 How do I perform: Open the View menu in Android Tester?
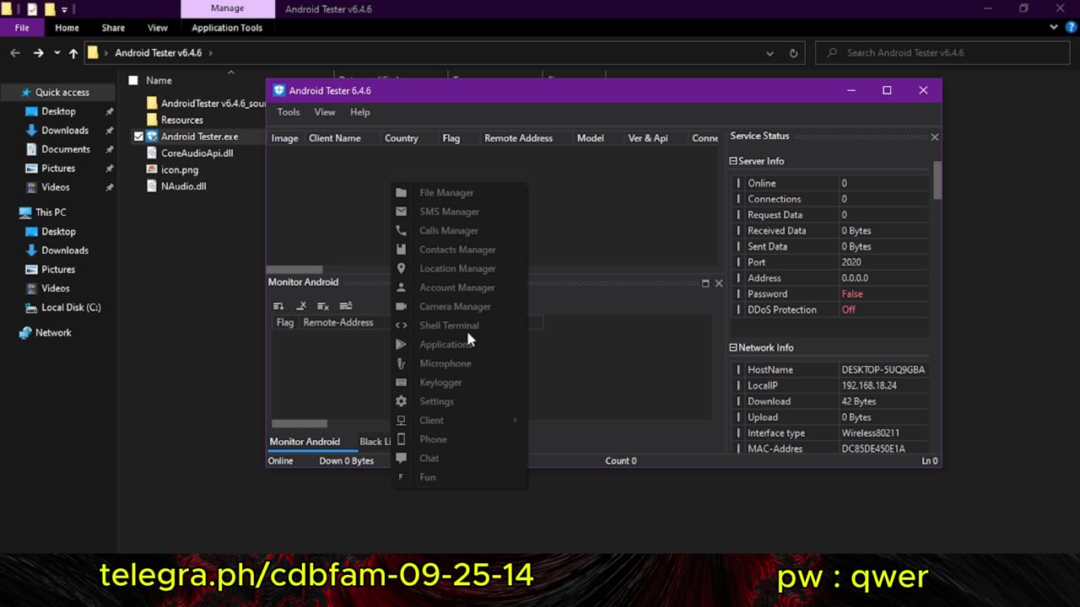point(325,112)
